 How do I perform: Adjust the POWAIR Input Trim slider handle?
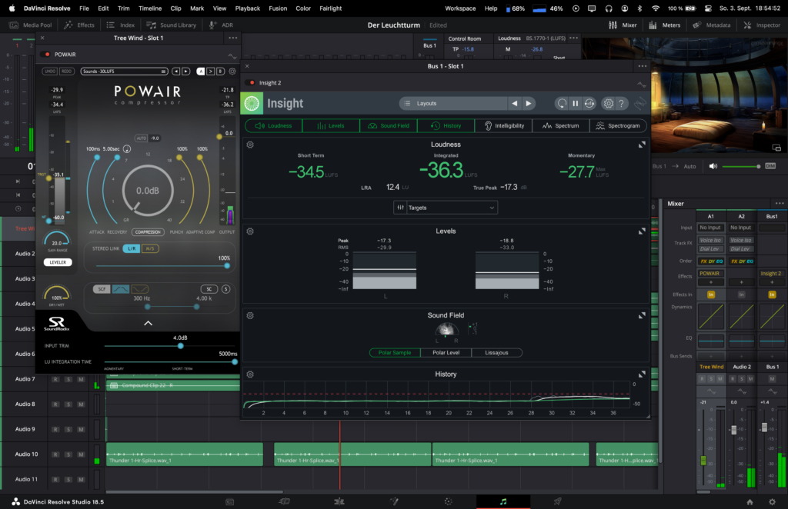180,346
